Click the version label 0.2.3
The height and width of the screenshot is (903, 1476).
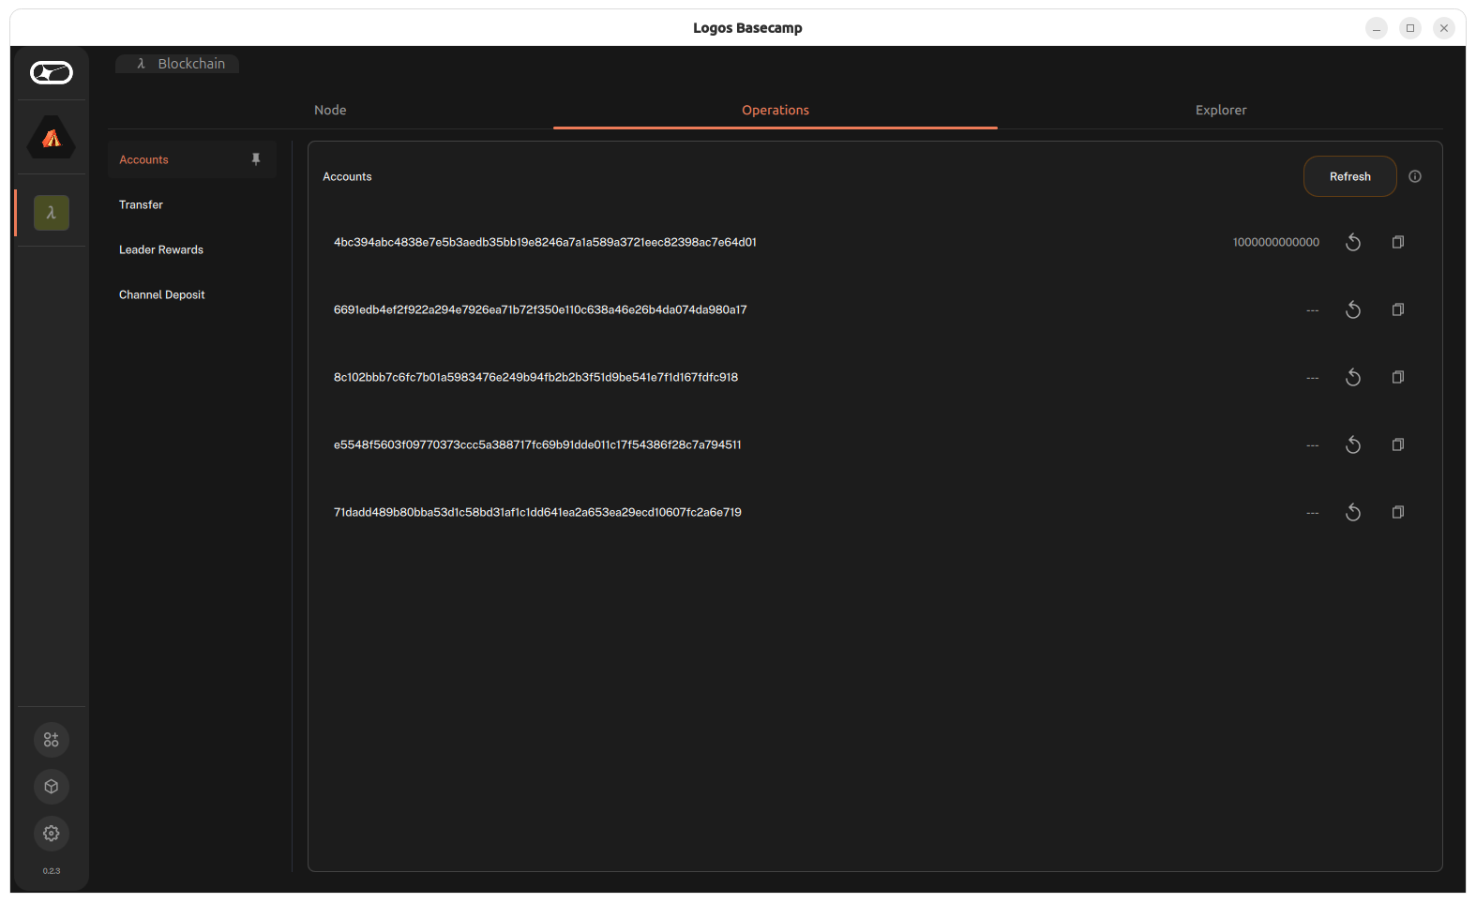pos(52,871)
